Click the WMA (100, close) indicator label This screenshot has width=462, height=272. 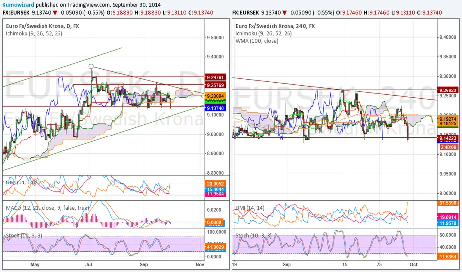(x=257, y=41)
